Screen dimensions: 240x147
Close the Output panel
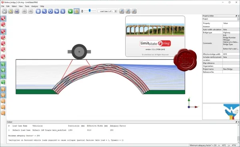coord(238,122)
